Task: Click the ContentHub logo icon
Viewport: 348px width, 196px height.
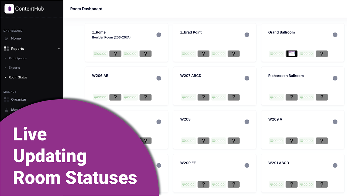Action: tap(9, 9)
